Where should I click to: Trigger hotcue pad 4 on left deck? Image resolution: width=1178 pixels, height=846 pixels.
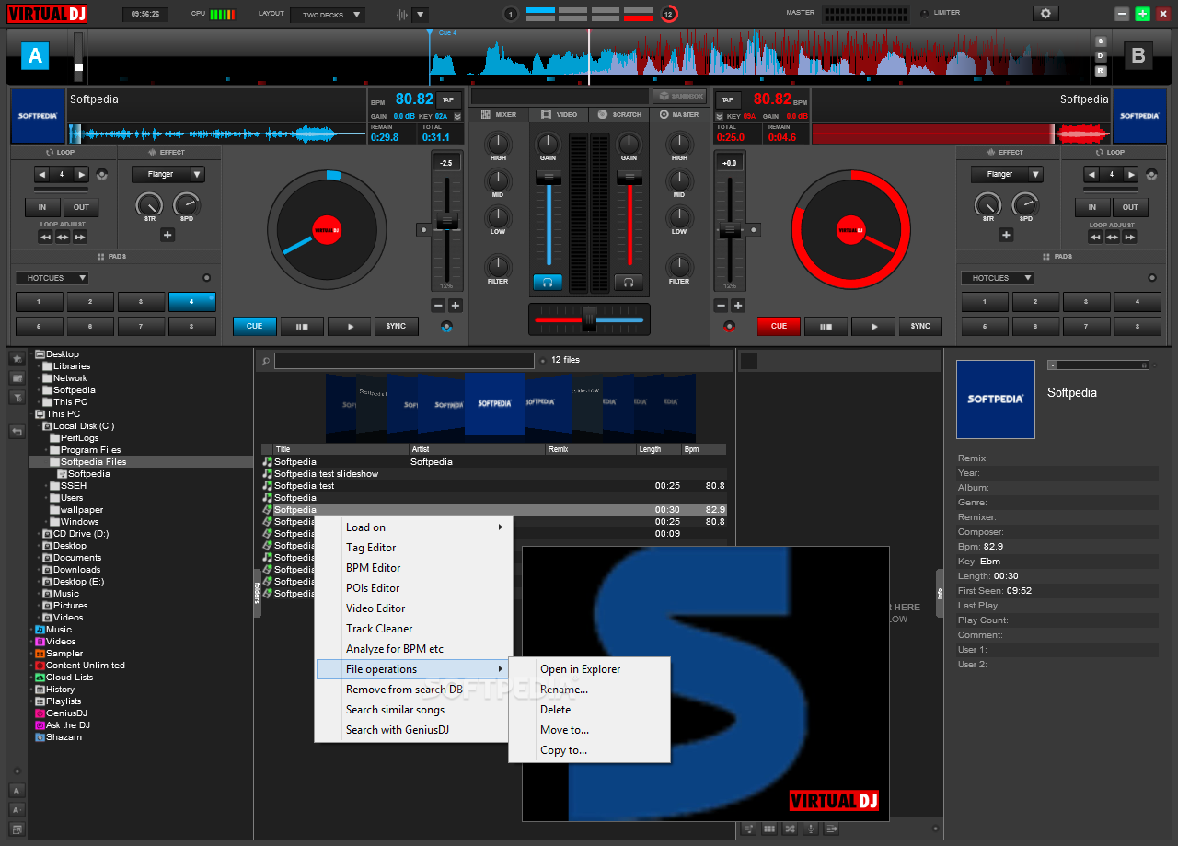pos(192,301)
